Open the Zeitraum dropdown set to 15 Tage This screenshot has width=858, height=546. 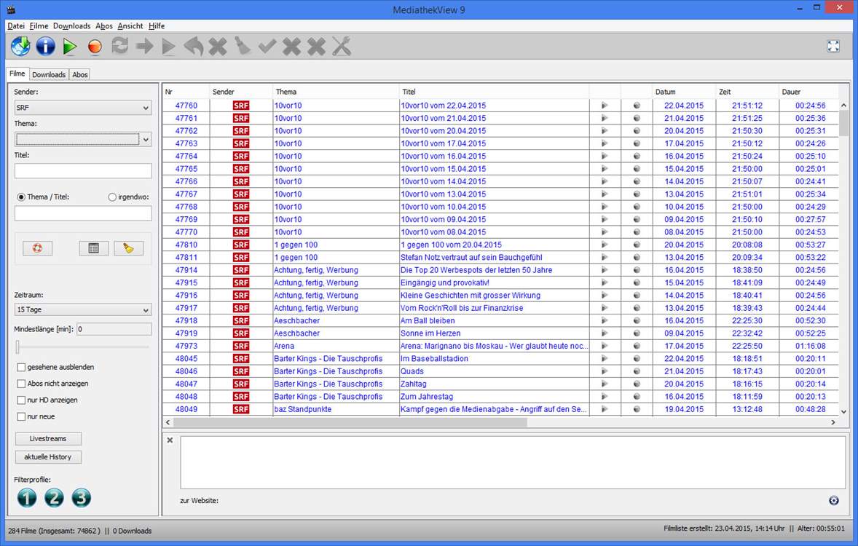pos(82,309)
